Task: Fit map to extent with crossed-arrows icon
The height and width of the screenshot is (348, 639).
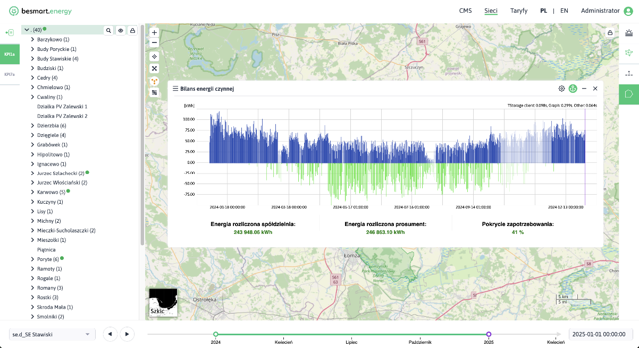Action: pyautogui.click(x=155, y=68)
